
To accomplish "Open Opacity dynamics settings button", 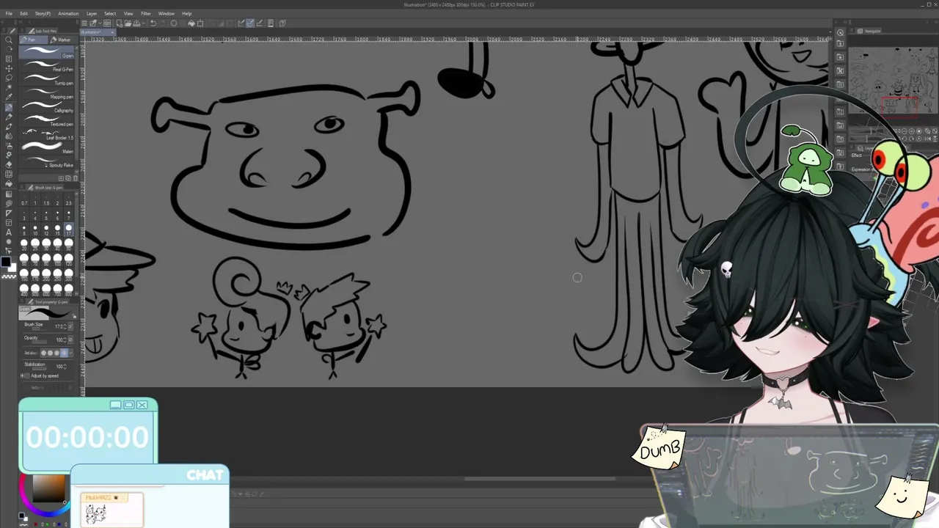I will (x=70, y=340).
